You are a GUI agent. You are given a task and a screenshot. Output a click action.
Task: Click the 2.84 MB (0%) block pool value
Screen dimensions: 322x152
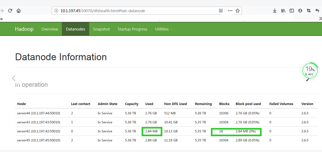(x=246, y=131)
